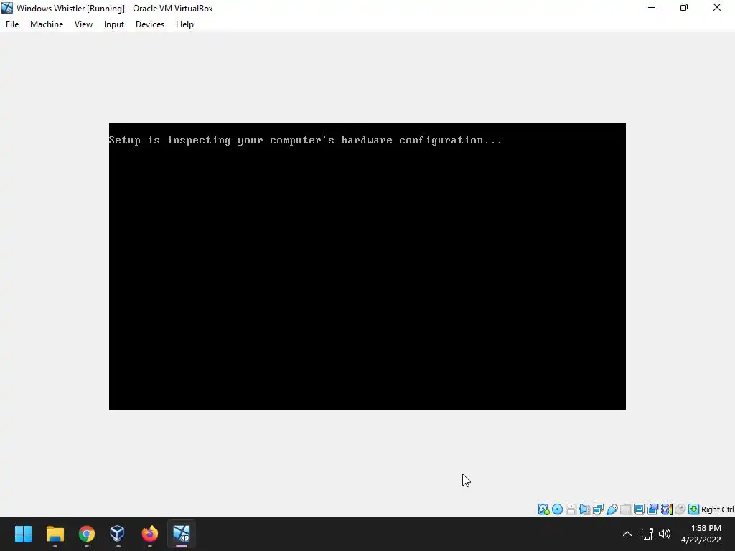This screenshot has height=551, width=735.
Task: Open the Machine menu
Action: (47, 24)
